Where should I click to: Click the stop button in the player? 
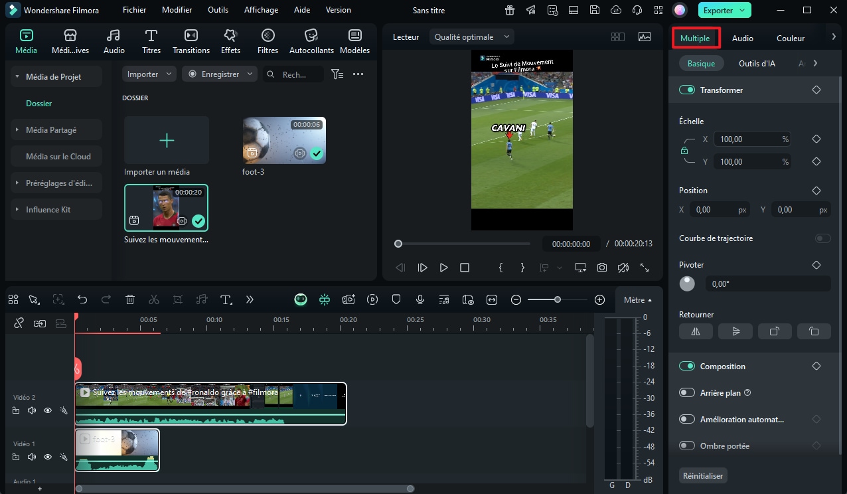(x=465, y=268)
